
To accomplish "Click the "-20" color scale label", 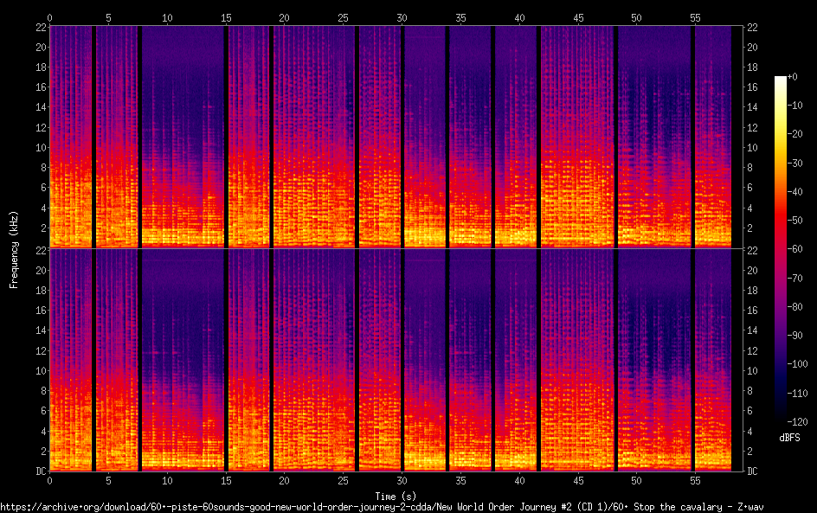I will (x=795, y=134).
